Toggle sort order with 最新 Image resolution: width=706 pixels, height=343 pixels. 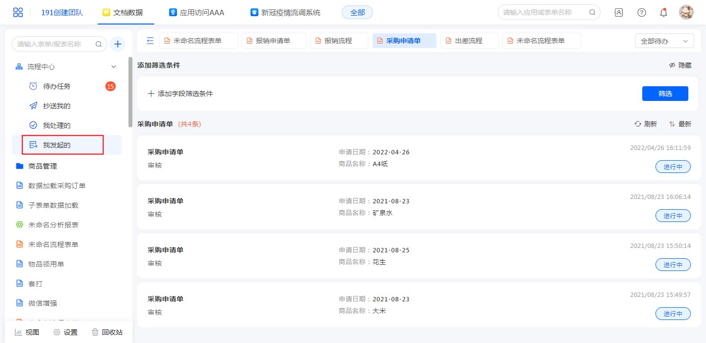[680, 124]
